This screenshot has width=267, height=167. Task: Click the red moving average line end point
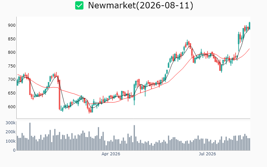249,49
